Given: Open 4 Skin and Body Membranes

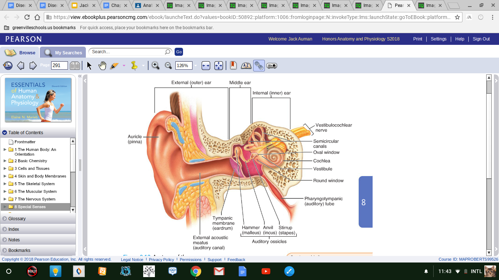Looking at the screenshot, I should point(40,176).
